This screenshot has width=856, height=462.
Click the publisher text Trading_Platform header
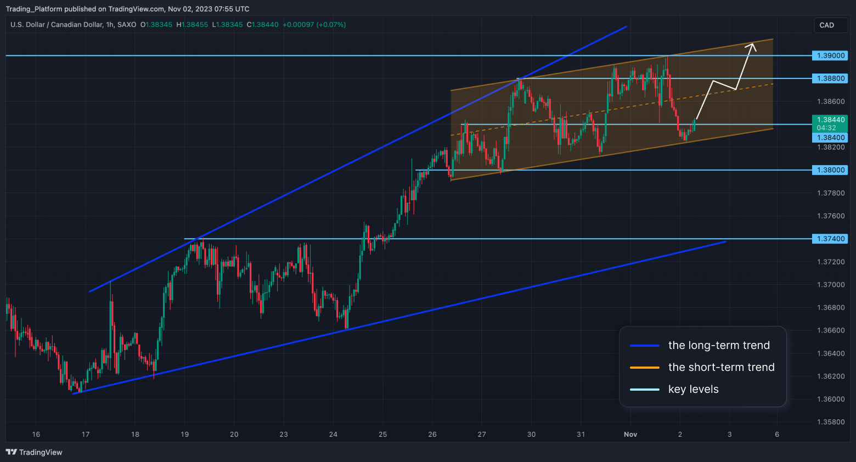[34, 9]
